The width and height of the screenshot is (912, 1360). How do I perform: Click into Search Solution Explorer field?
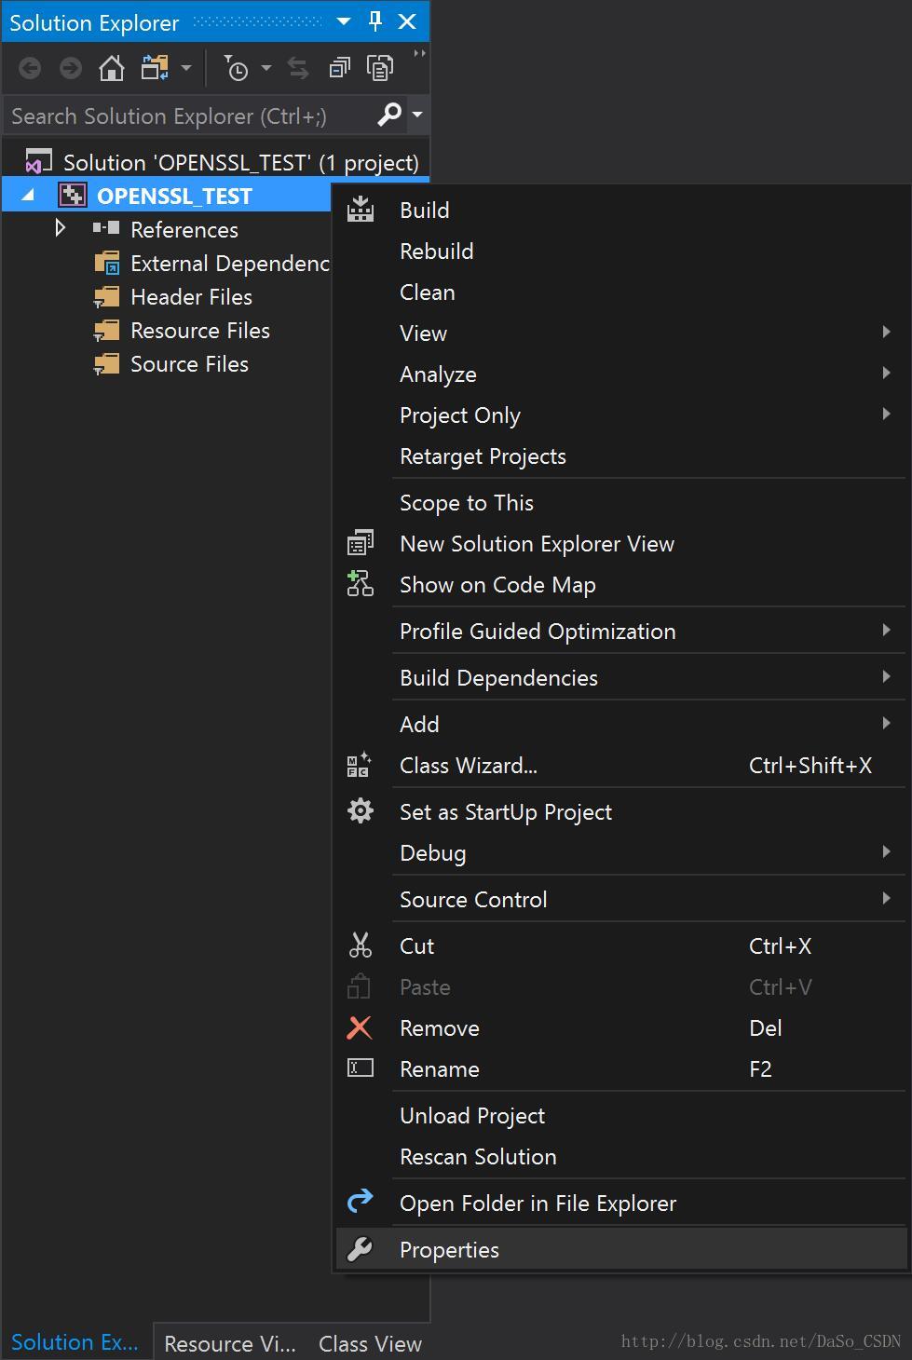(188, 116)
